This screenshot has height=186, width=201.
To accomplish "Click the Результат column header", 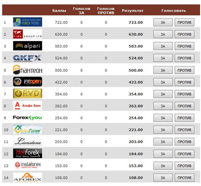I will click(133, 11).
